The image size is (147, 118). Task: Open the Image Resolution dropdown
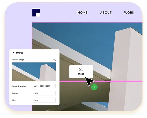[x=44, y=86]
